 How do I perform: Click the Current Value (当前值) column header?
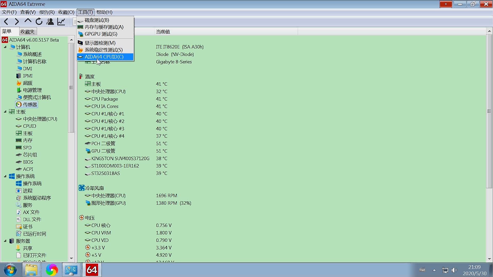pyautogui.click(x=163, y=32)
